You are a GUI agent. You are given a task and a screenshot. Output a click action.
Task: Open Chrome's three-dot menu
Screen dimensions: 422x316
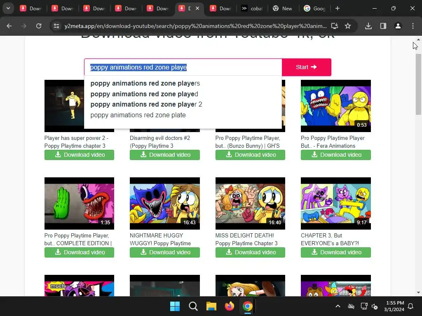click(x=413, y=26)
